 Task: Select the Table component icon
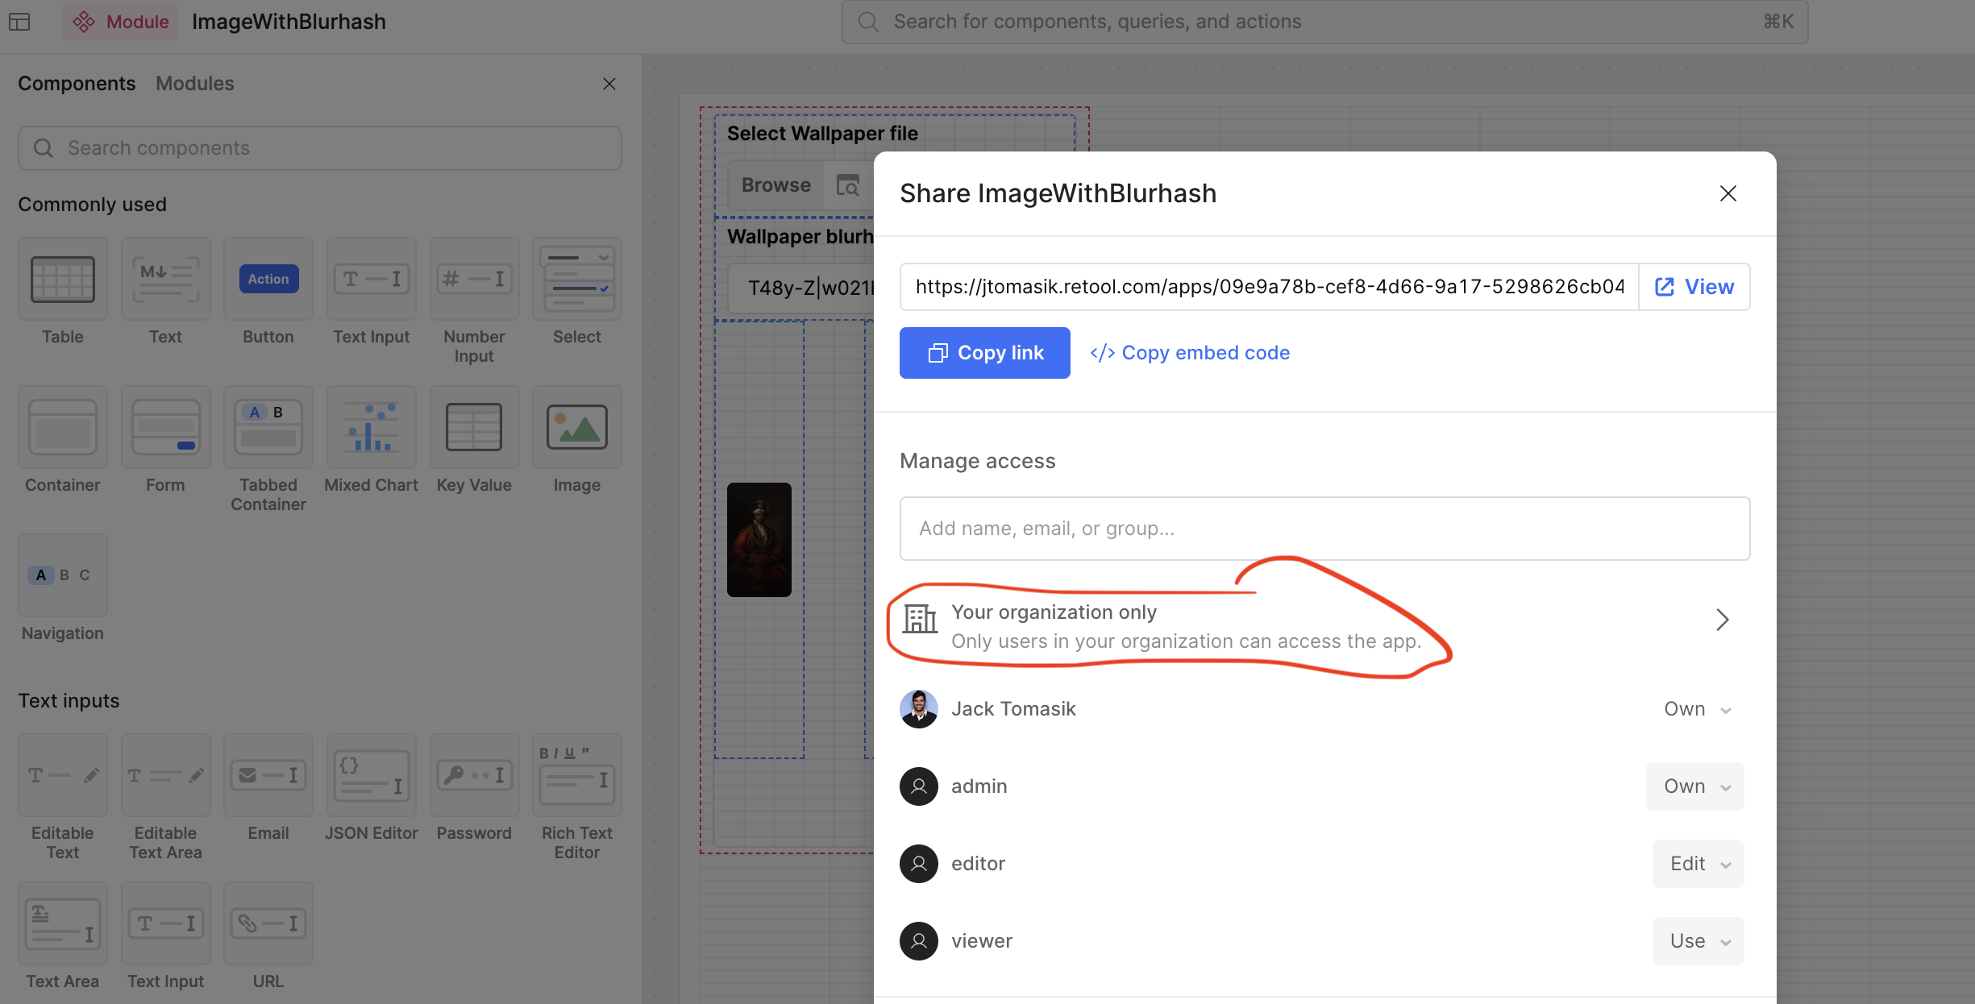point(63,280)
